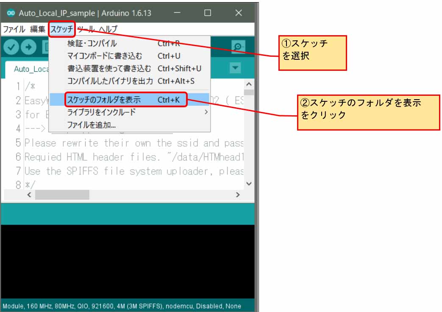Select 書込装置を使って書き込む menu entry

[x=130, y=69]
